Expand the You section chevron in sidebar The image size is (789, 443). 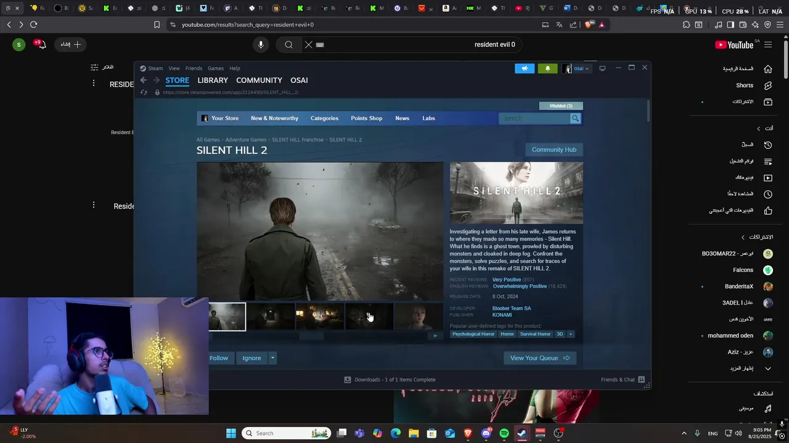(759, 129)
